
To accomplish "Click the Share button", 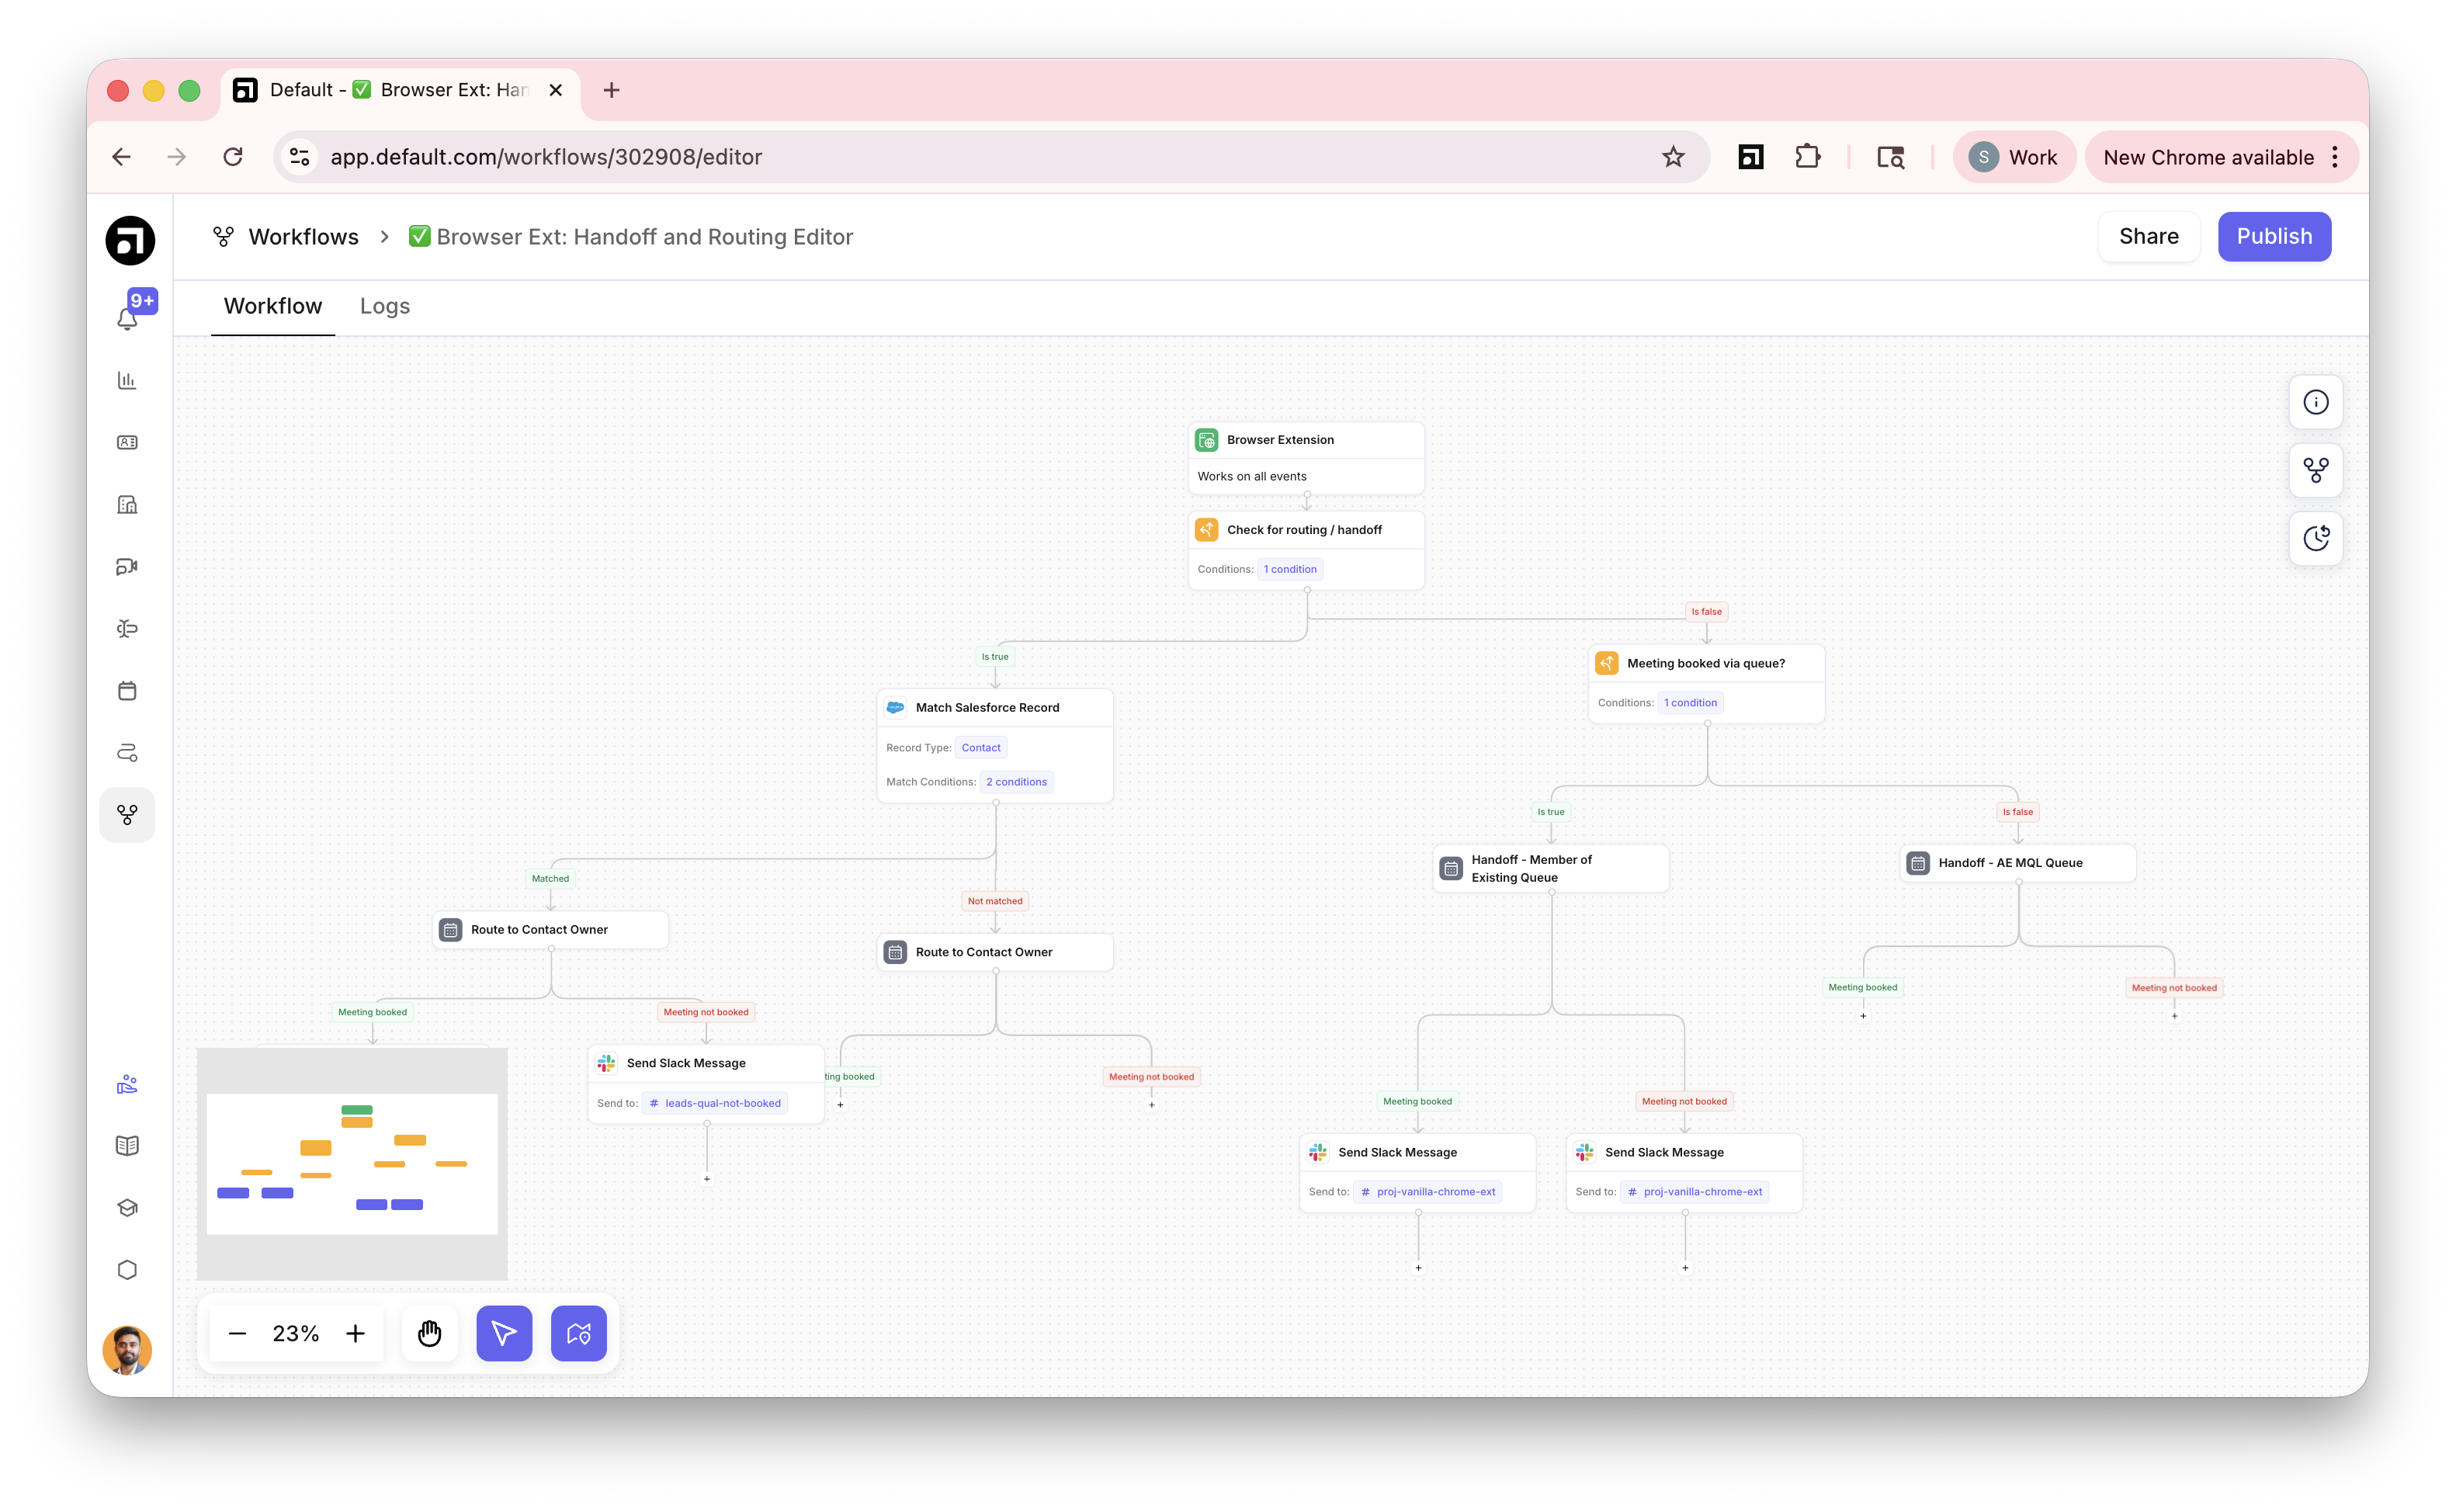I will (2148, 237).
